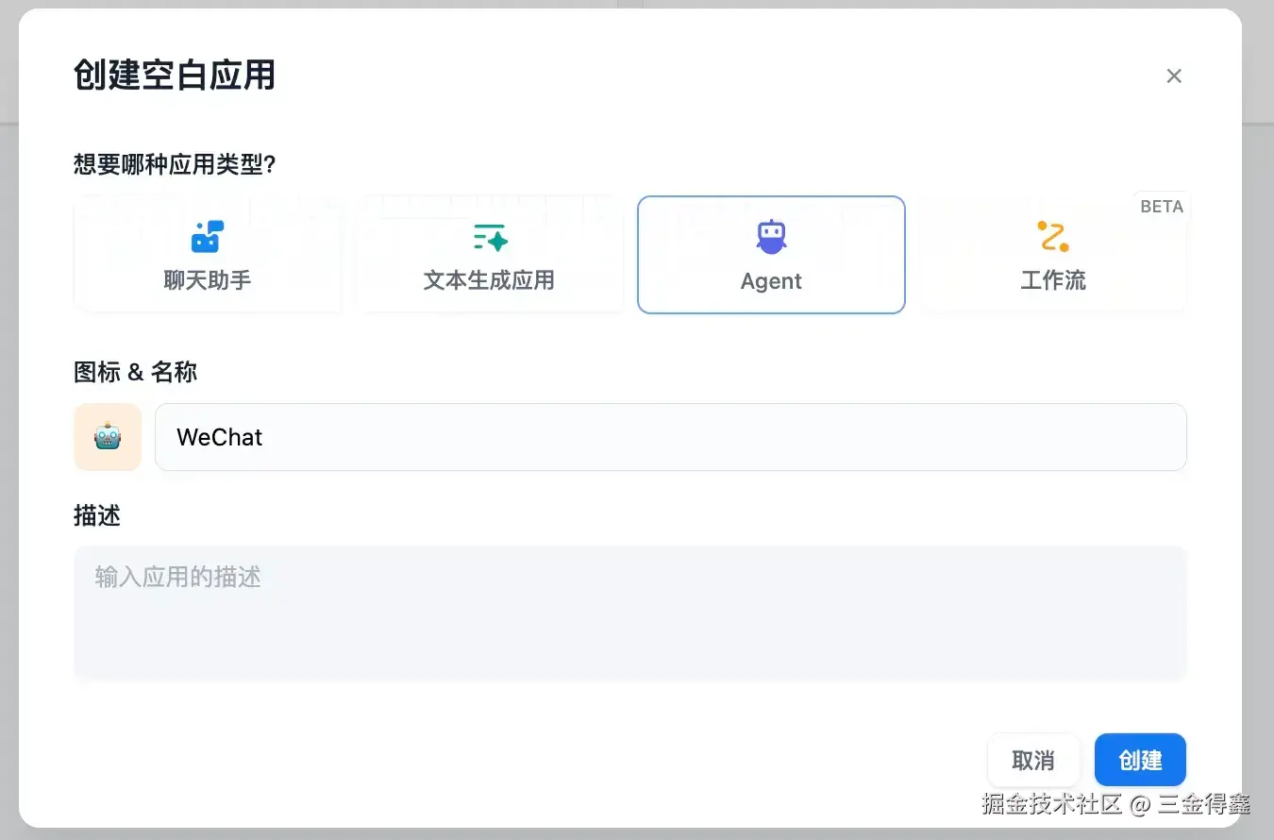Image resolution: width=1274 pixels, height=840 pixels.
Task: Click the 想要哪种应用类型? heading
Action: [175, 165]
